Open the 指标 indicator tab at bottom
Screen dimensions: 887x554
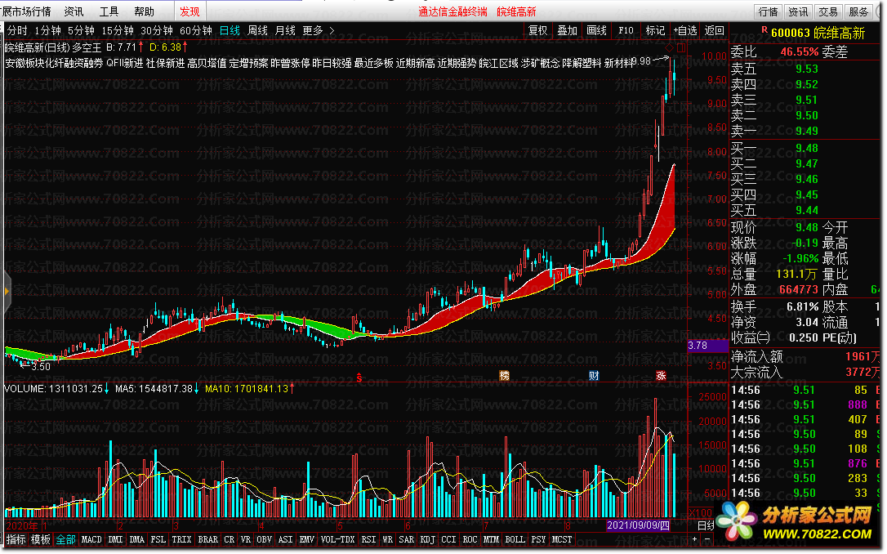point(16,540)
